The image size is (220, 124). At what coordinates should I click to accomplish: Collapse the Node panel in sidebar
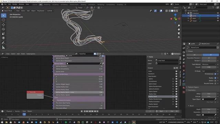coord(150,57)
